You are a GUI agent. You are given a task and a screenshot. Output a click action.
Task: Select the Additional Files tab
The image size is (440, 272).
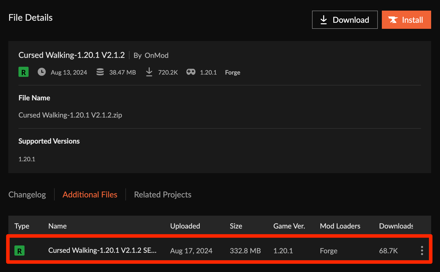tap(90, 195)
